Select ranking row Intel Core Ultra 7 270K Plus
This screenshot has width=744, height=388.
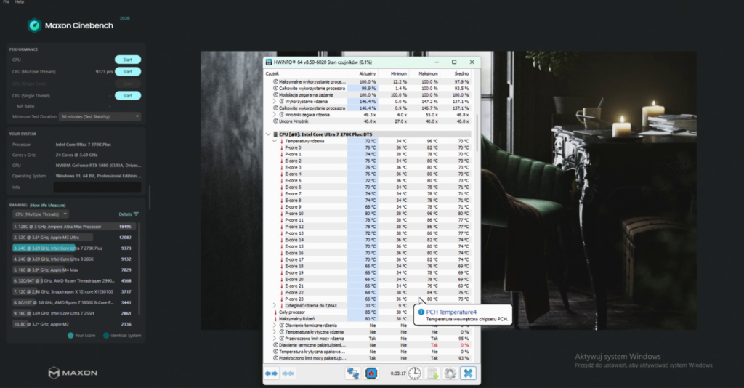[73, 248]
